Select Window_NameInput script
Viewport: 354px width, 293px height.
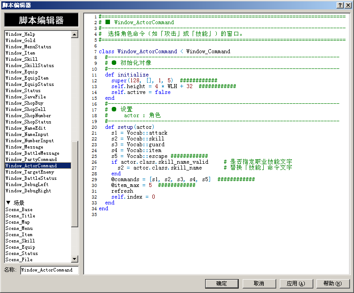coord(38,134)
